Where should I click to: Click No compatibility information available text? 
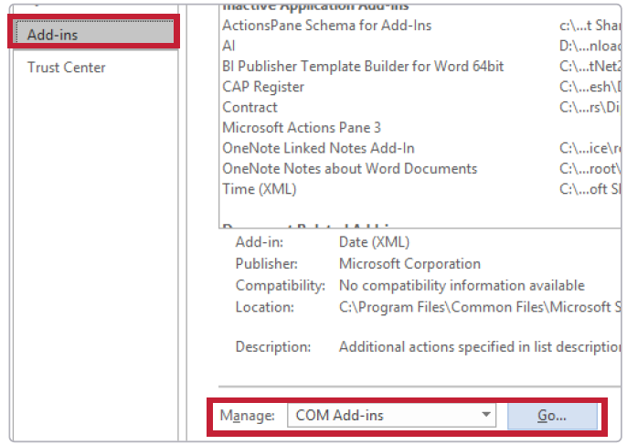click(x=462, y=285)
